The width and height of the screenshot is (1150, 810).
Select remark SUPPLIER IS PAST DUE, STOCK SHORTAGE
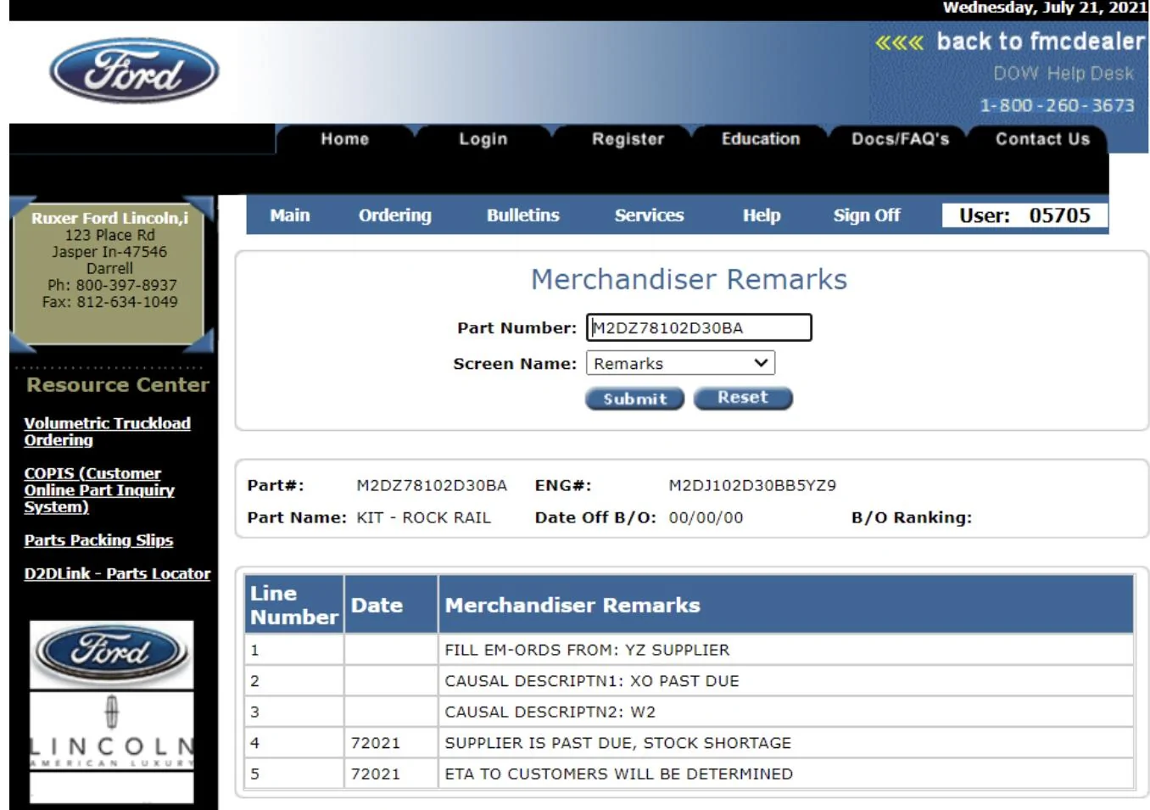[618, 743]
